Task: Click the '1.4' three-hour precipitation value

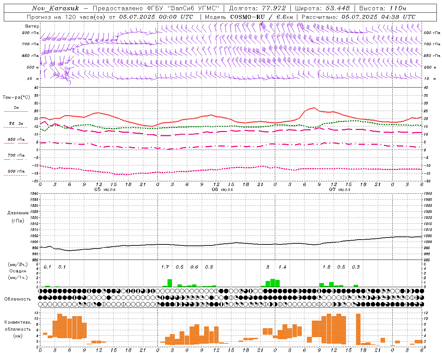Action: (282, 267)
